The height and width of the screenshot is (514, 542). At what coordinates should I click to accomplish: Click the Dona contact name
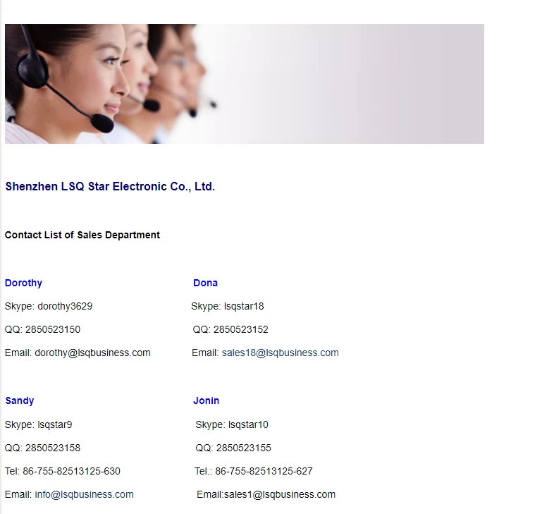pyautogui.click(x=205, y=283)
